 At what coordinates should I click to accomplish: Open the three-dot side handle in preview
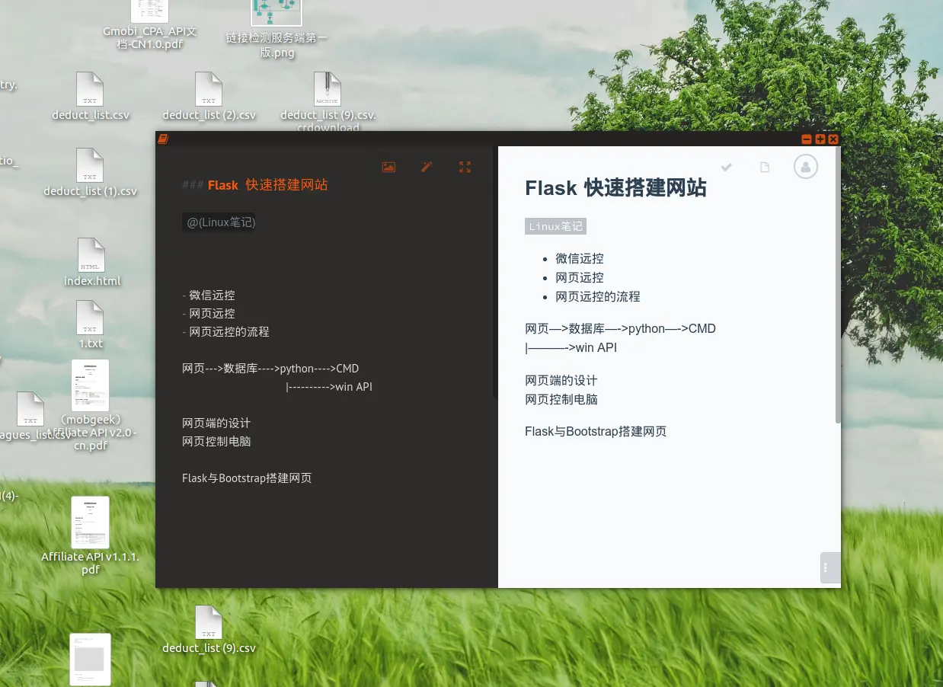(x=830, y=567)
